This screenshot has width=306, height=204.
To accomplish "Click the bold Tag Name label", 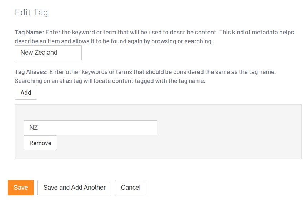I will point(29,32).
